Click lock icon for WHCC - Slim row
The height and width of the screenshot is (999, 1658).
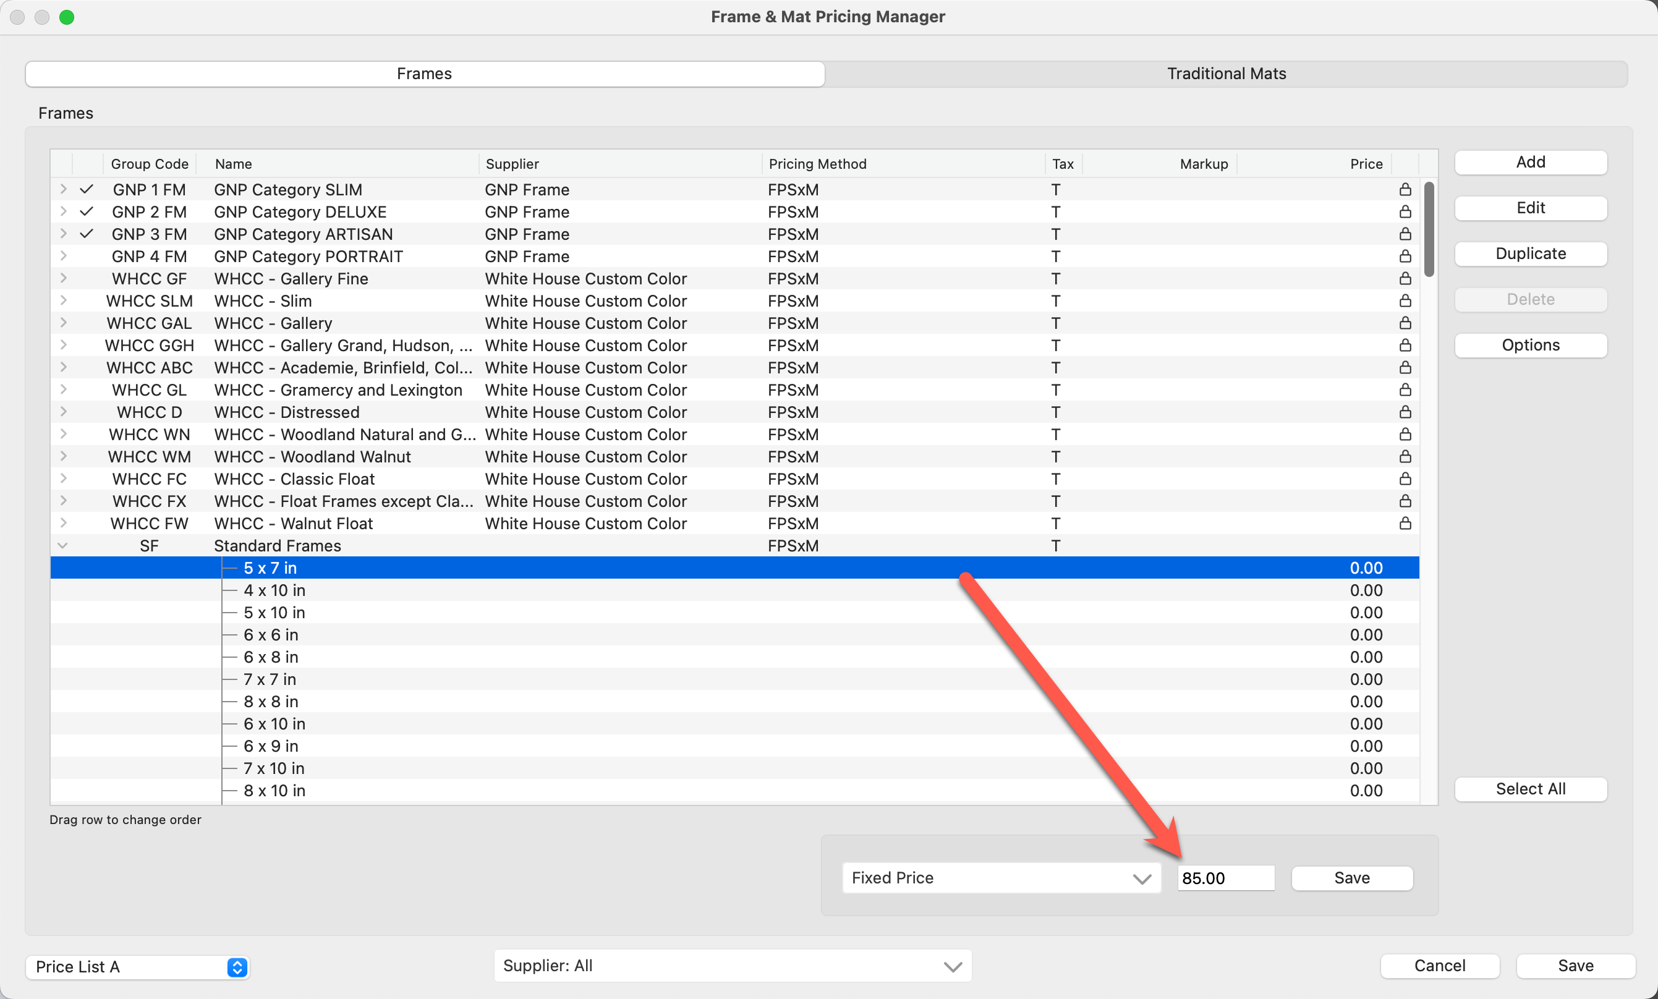click(x=1405, y=300)
